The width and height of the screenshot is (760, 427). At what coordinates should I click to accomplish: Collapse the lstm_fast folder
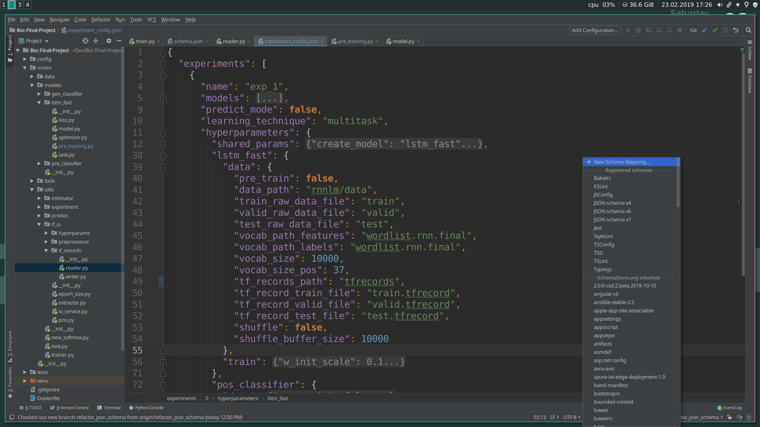point(39,102)
